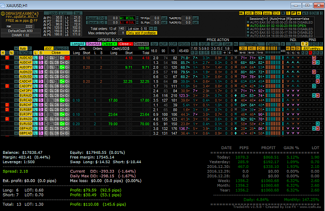This screenshot has height=211, width=325.
Task: Click the red X under PINS column 3
Action: 310,53
